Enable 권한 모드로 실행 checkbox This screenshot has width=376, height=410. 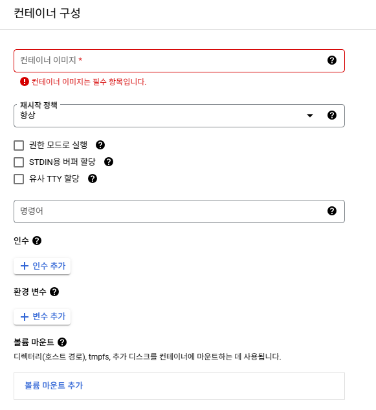click(19, 146)
